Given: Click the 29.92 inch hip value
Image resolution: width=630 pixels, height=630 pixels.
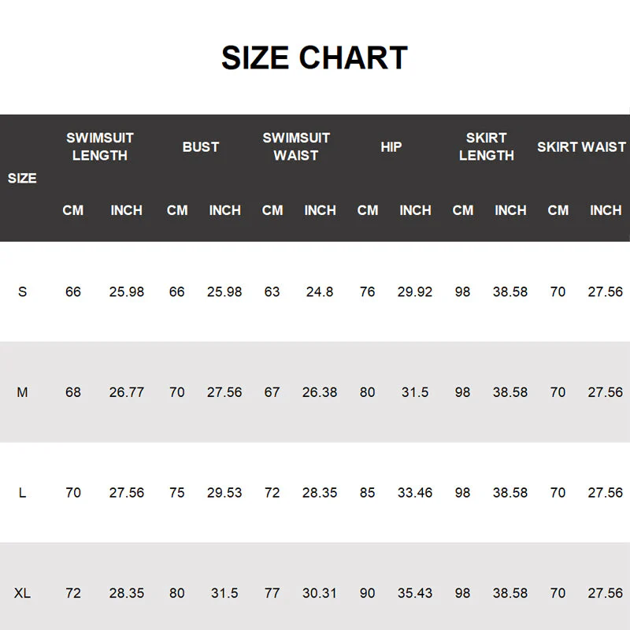Looking at the screenshot, I should click(x=415, y=291).
